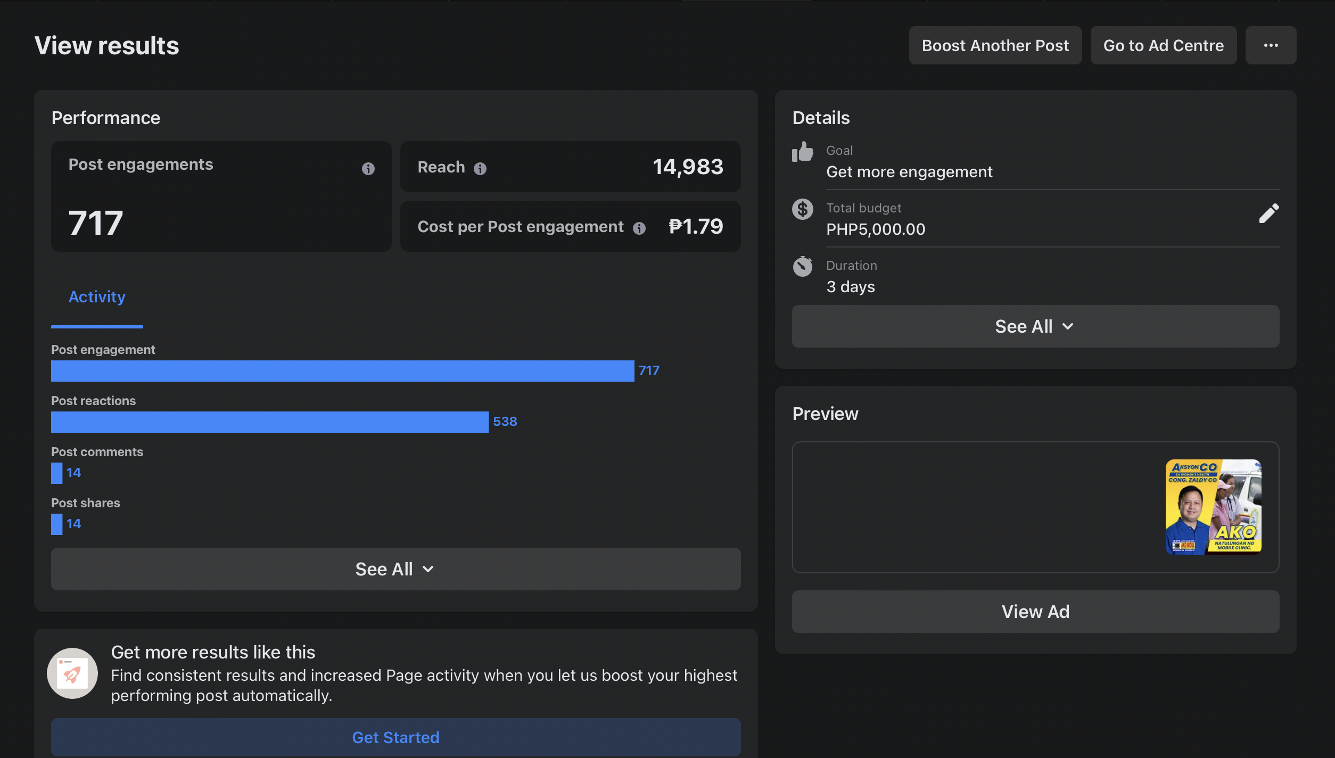The image size is (1335, 758).
Task: Click the cost value ₱1.79
Action: click(696, 226)
